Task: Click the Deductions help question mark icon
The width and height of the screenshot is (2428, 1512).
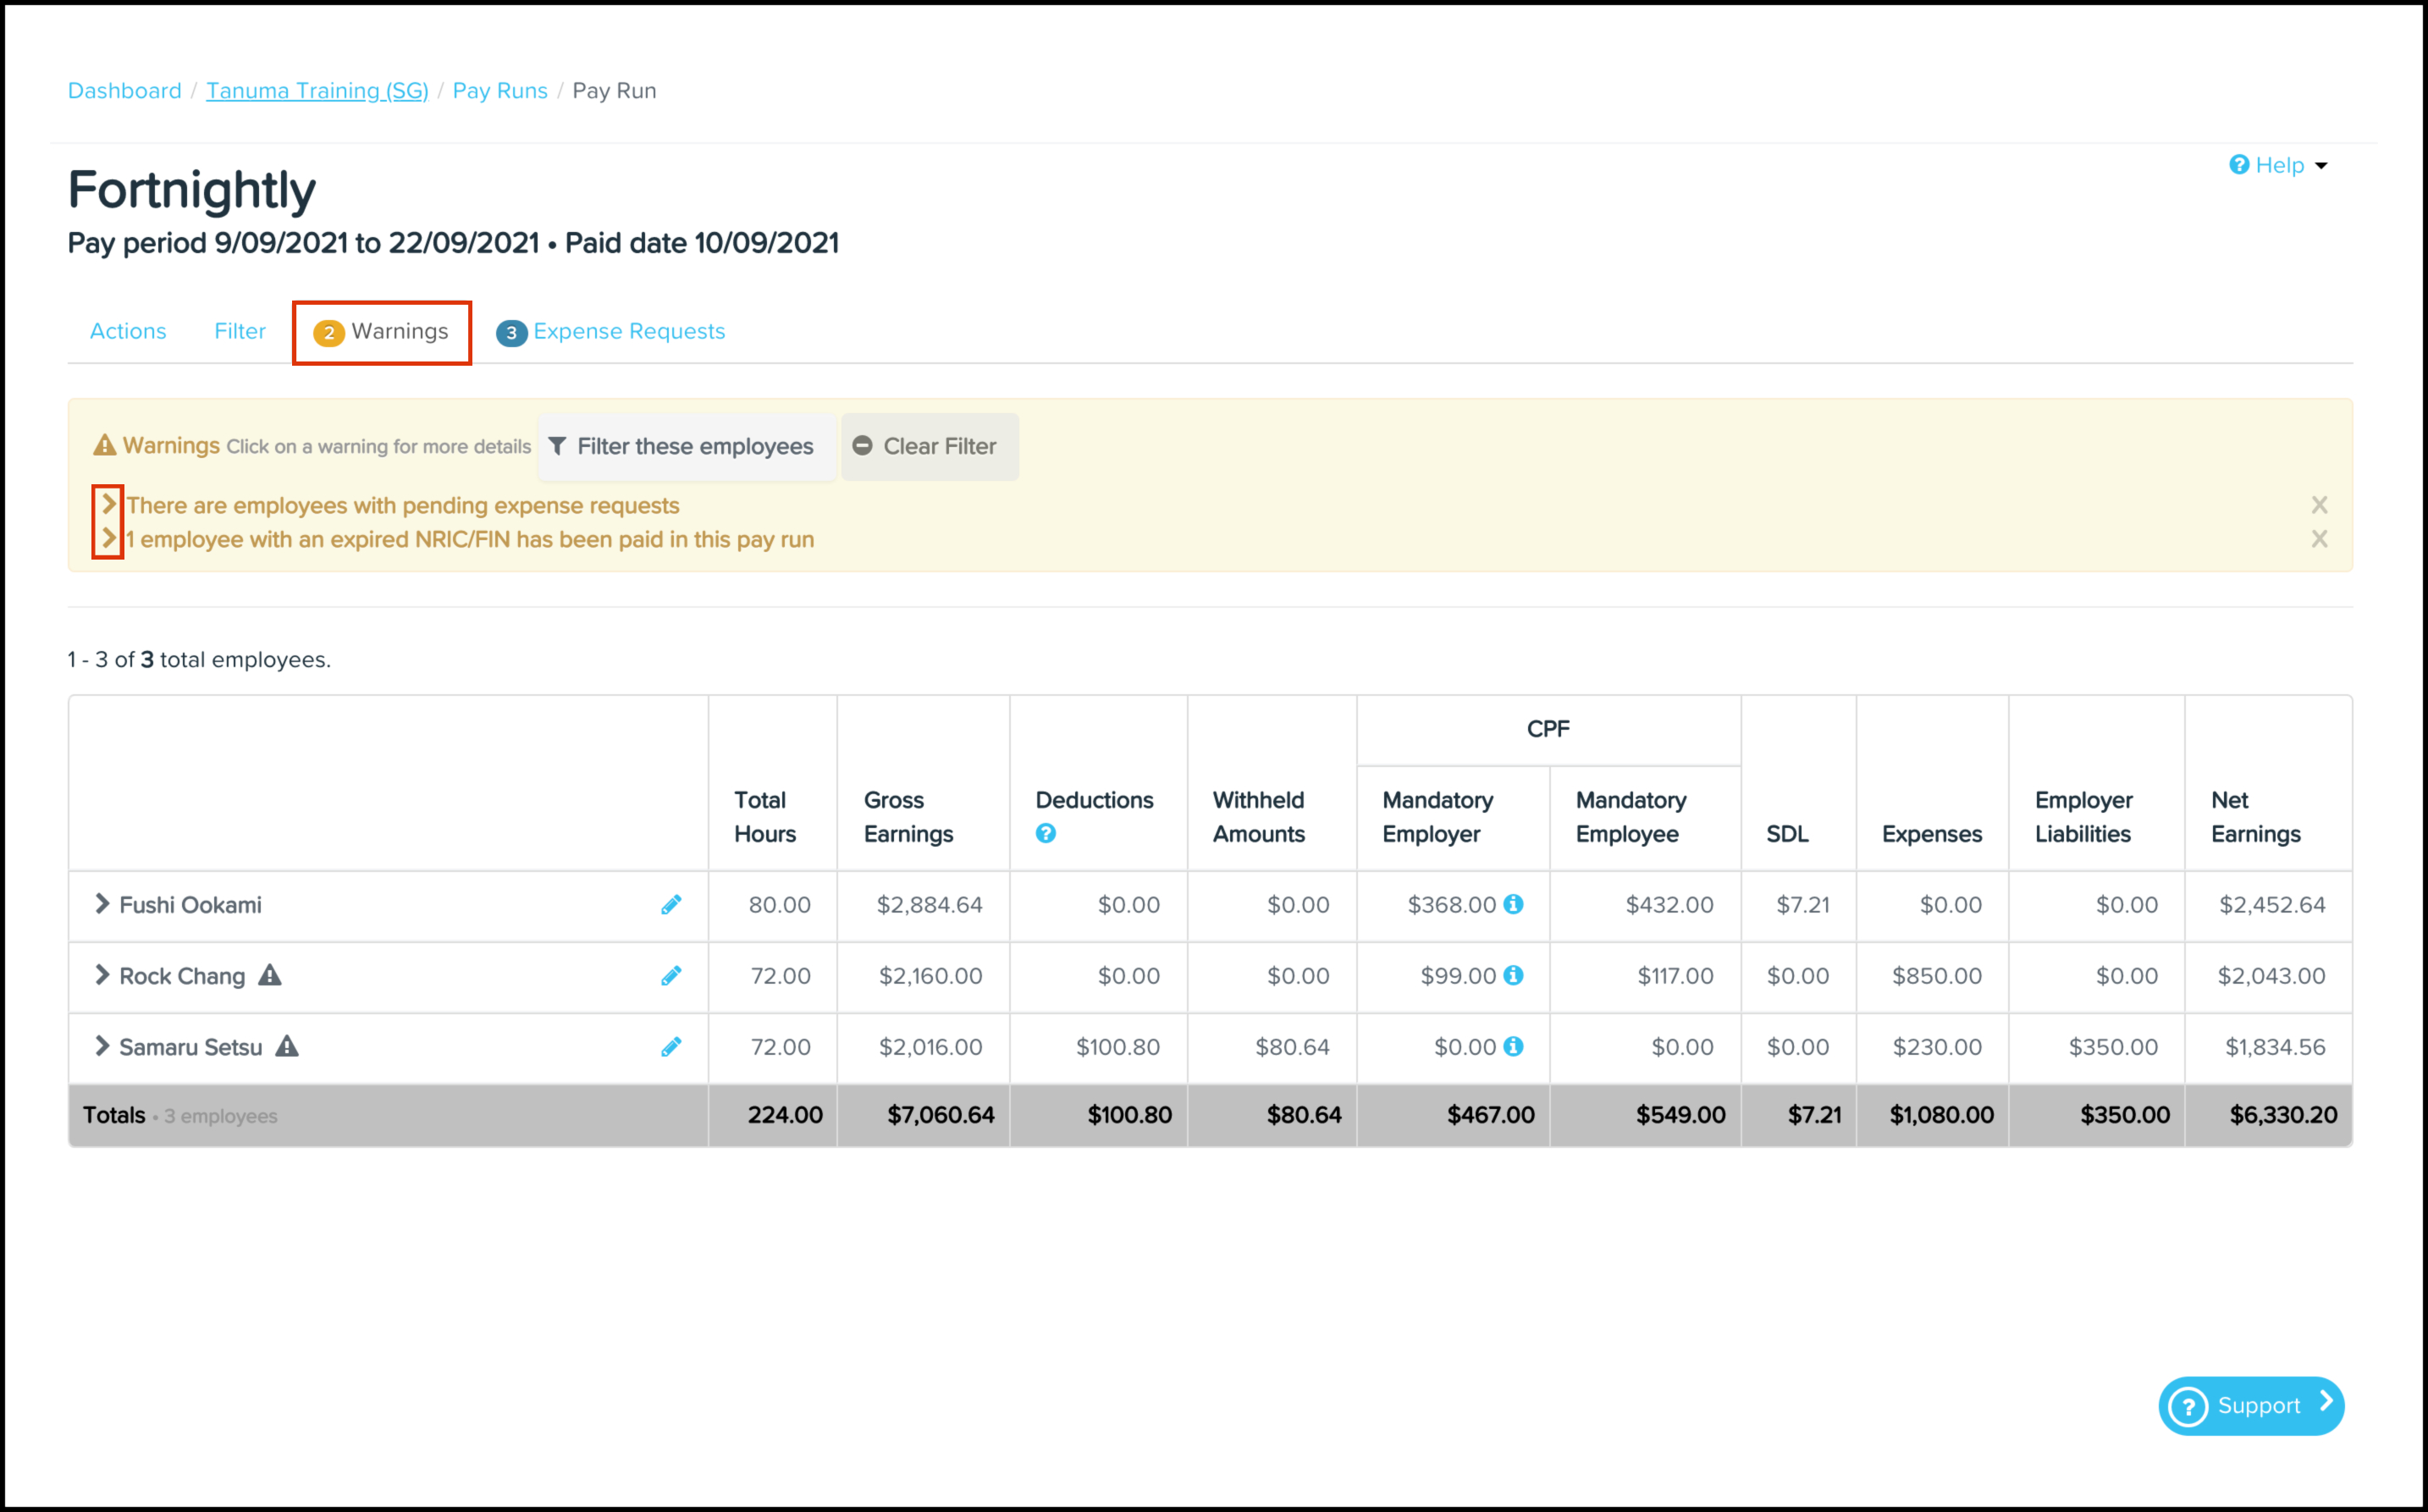Action: tap(1045, 834)
